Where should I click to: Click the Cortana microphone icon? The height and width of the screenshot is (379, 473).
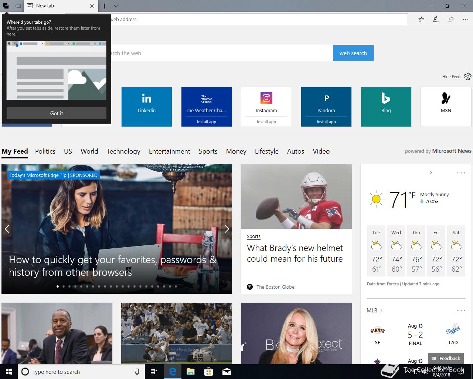point(137,372)
